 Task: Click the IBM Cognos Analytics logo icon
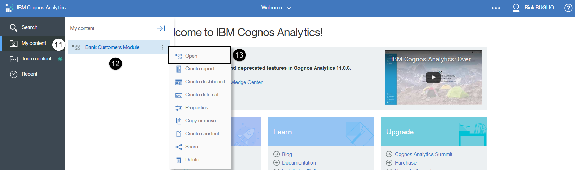[10, 8]
